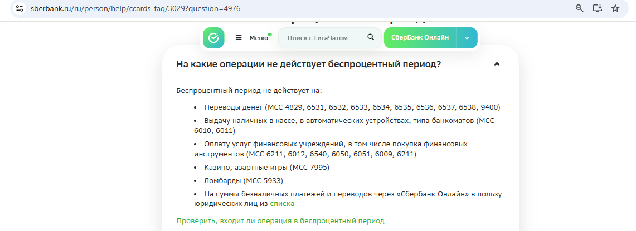Click the green Sber checkmark logo
Image resolution: width=636 pixels, height=231 pixels.
tap(213, 38)
